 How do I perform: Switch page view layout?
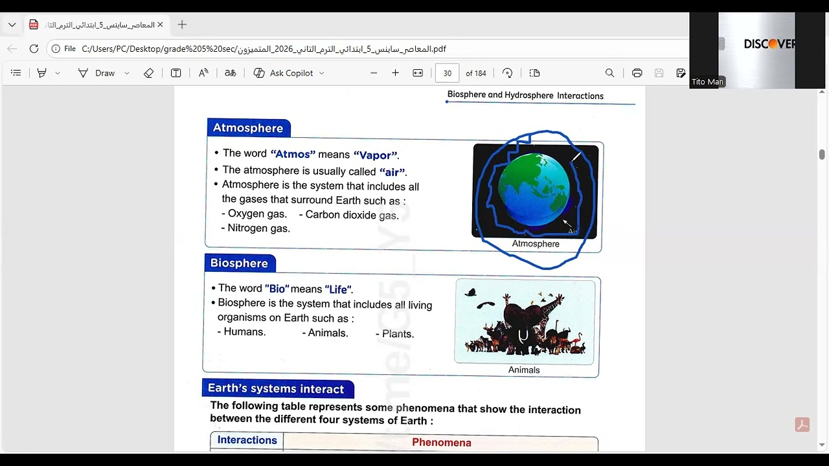click(x=534, y=73)
